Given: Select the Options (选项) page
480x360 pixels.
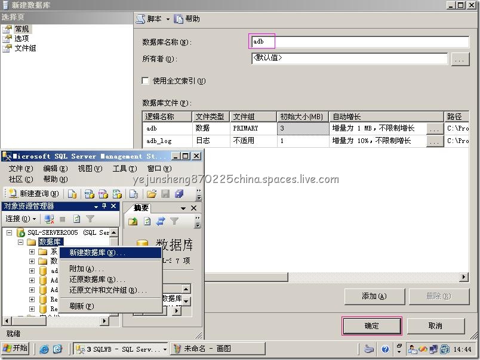Looking at the screenshot, I should click(x=21, y=39).
